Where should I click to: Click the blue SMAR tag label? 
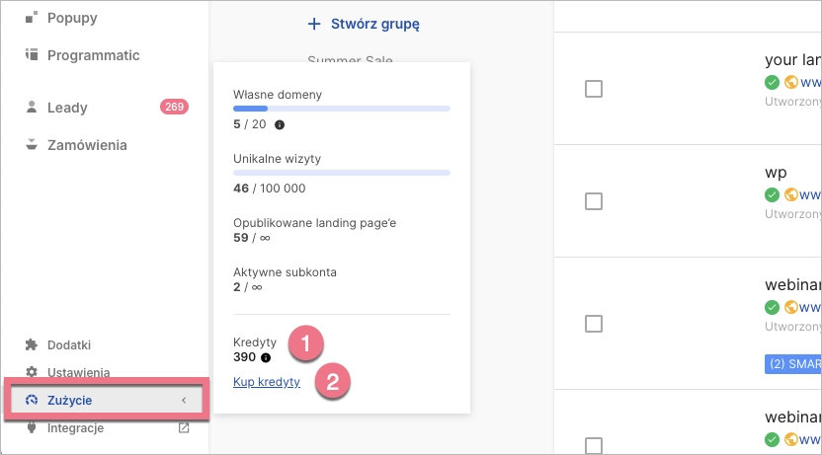coord(792,363)
